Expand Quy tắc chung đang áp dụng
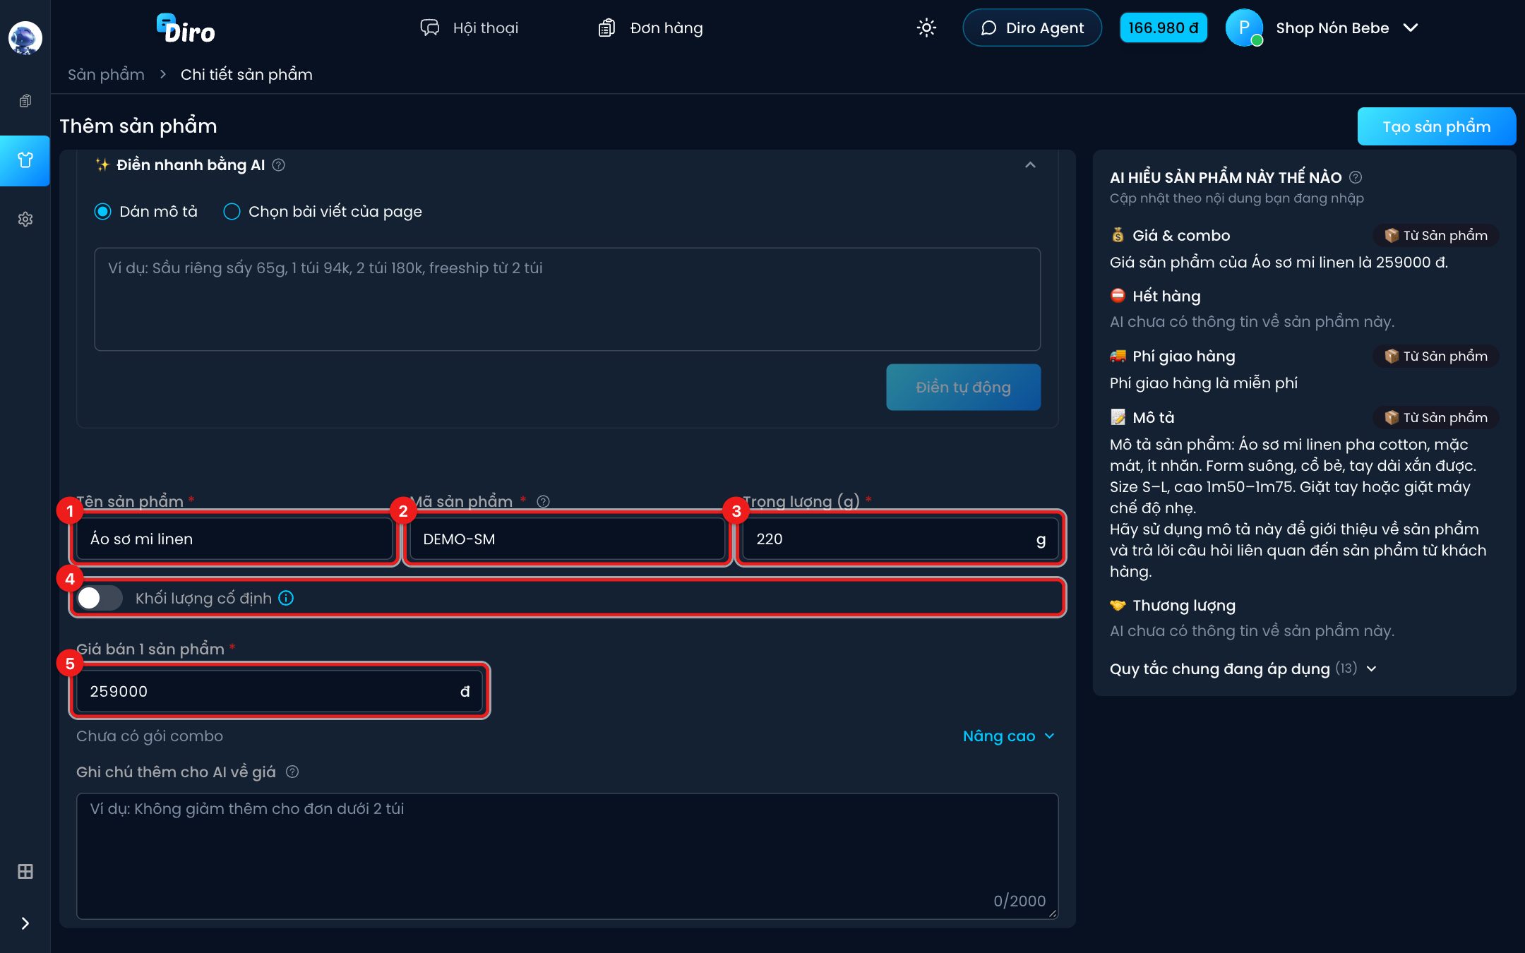 click(x=1243, y=669)
